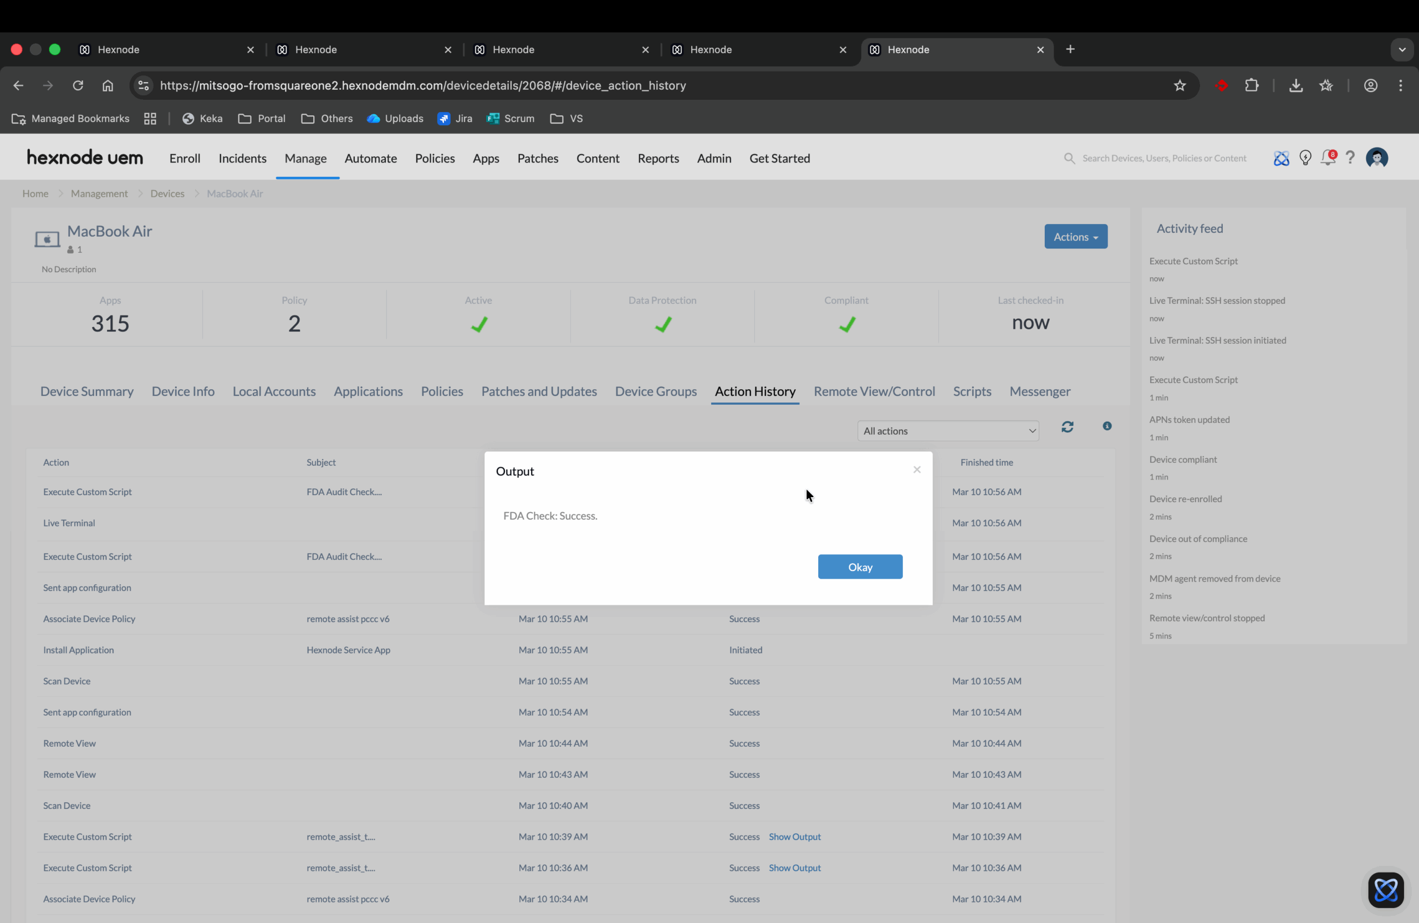The width and height of the screenshot is (1419, 923).
Task: Switch to the Scripts tab
Action: coord(971,391)
